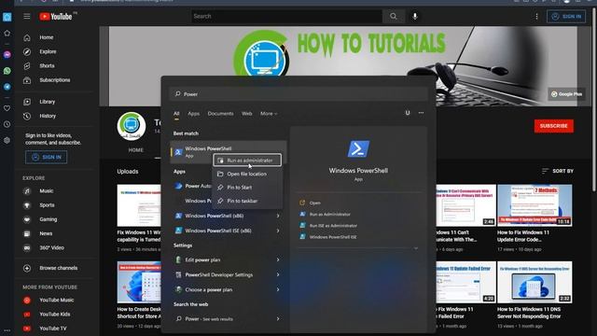The image size is (597, 336).
Task: Click Open in PowerShell details pane
Action: click(x=315, y=203)
